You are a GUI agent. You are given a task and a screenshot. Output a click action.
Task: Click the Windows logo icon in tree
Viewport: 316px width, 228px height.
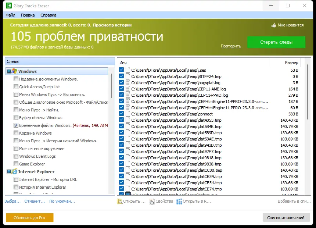(14, 71)
